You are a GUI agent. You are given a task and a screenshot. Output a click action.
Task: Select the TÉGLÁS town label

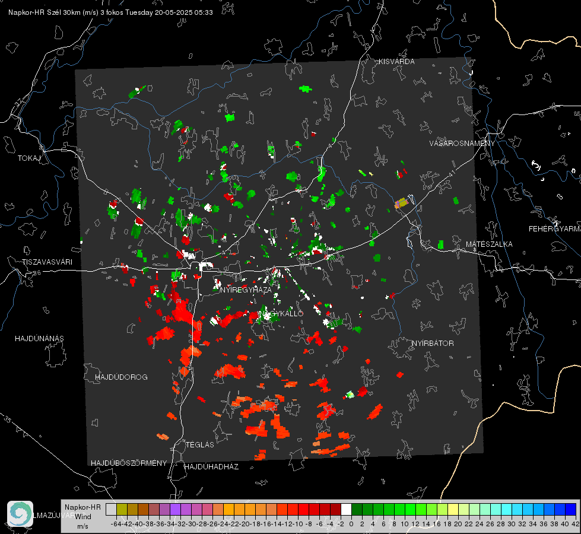(200, 445)
